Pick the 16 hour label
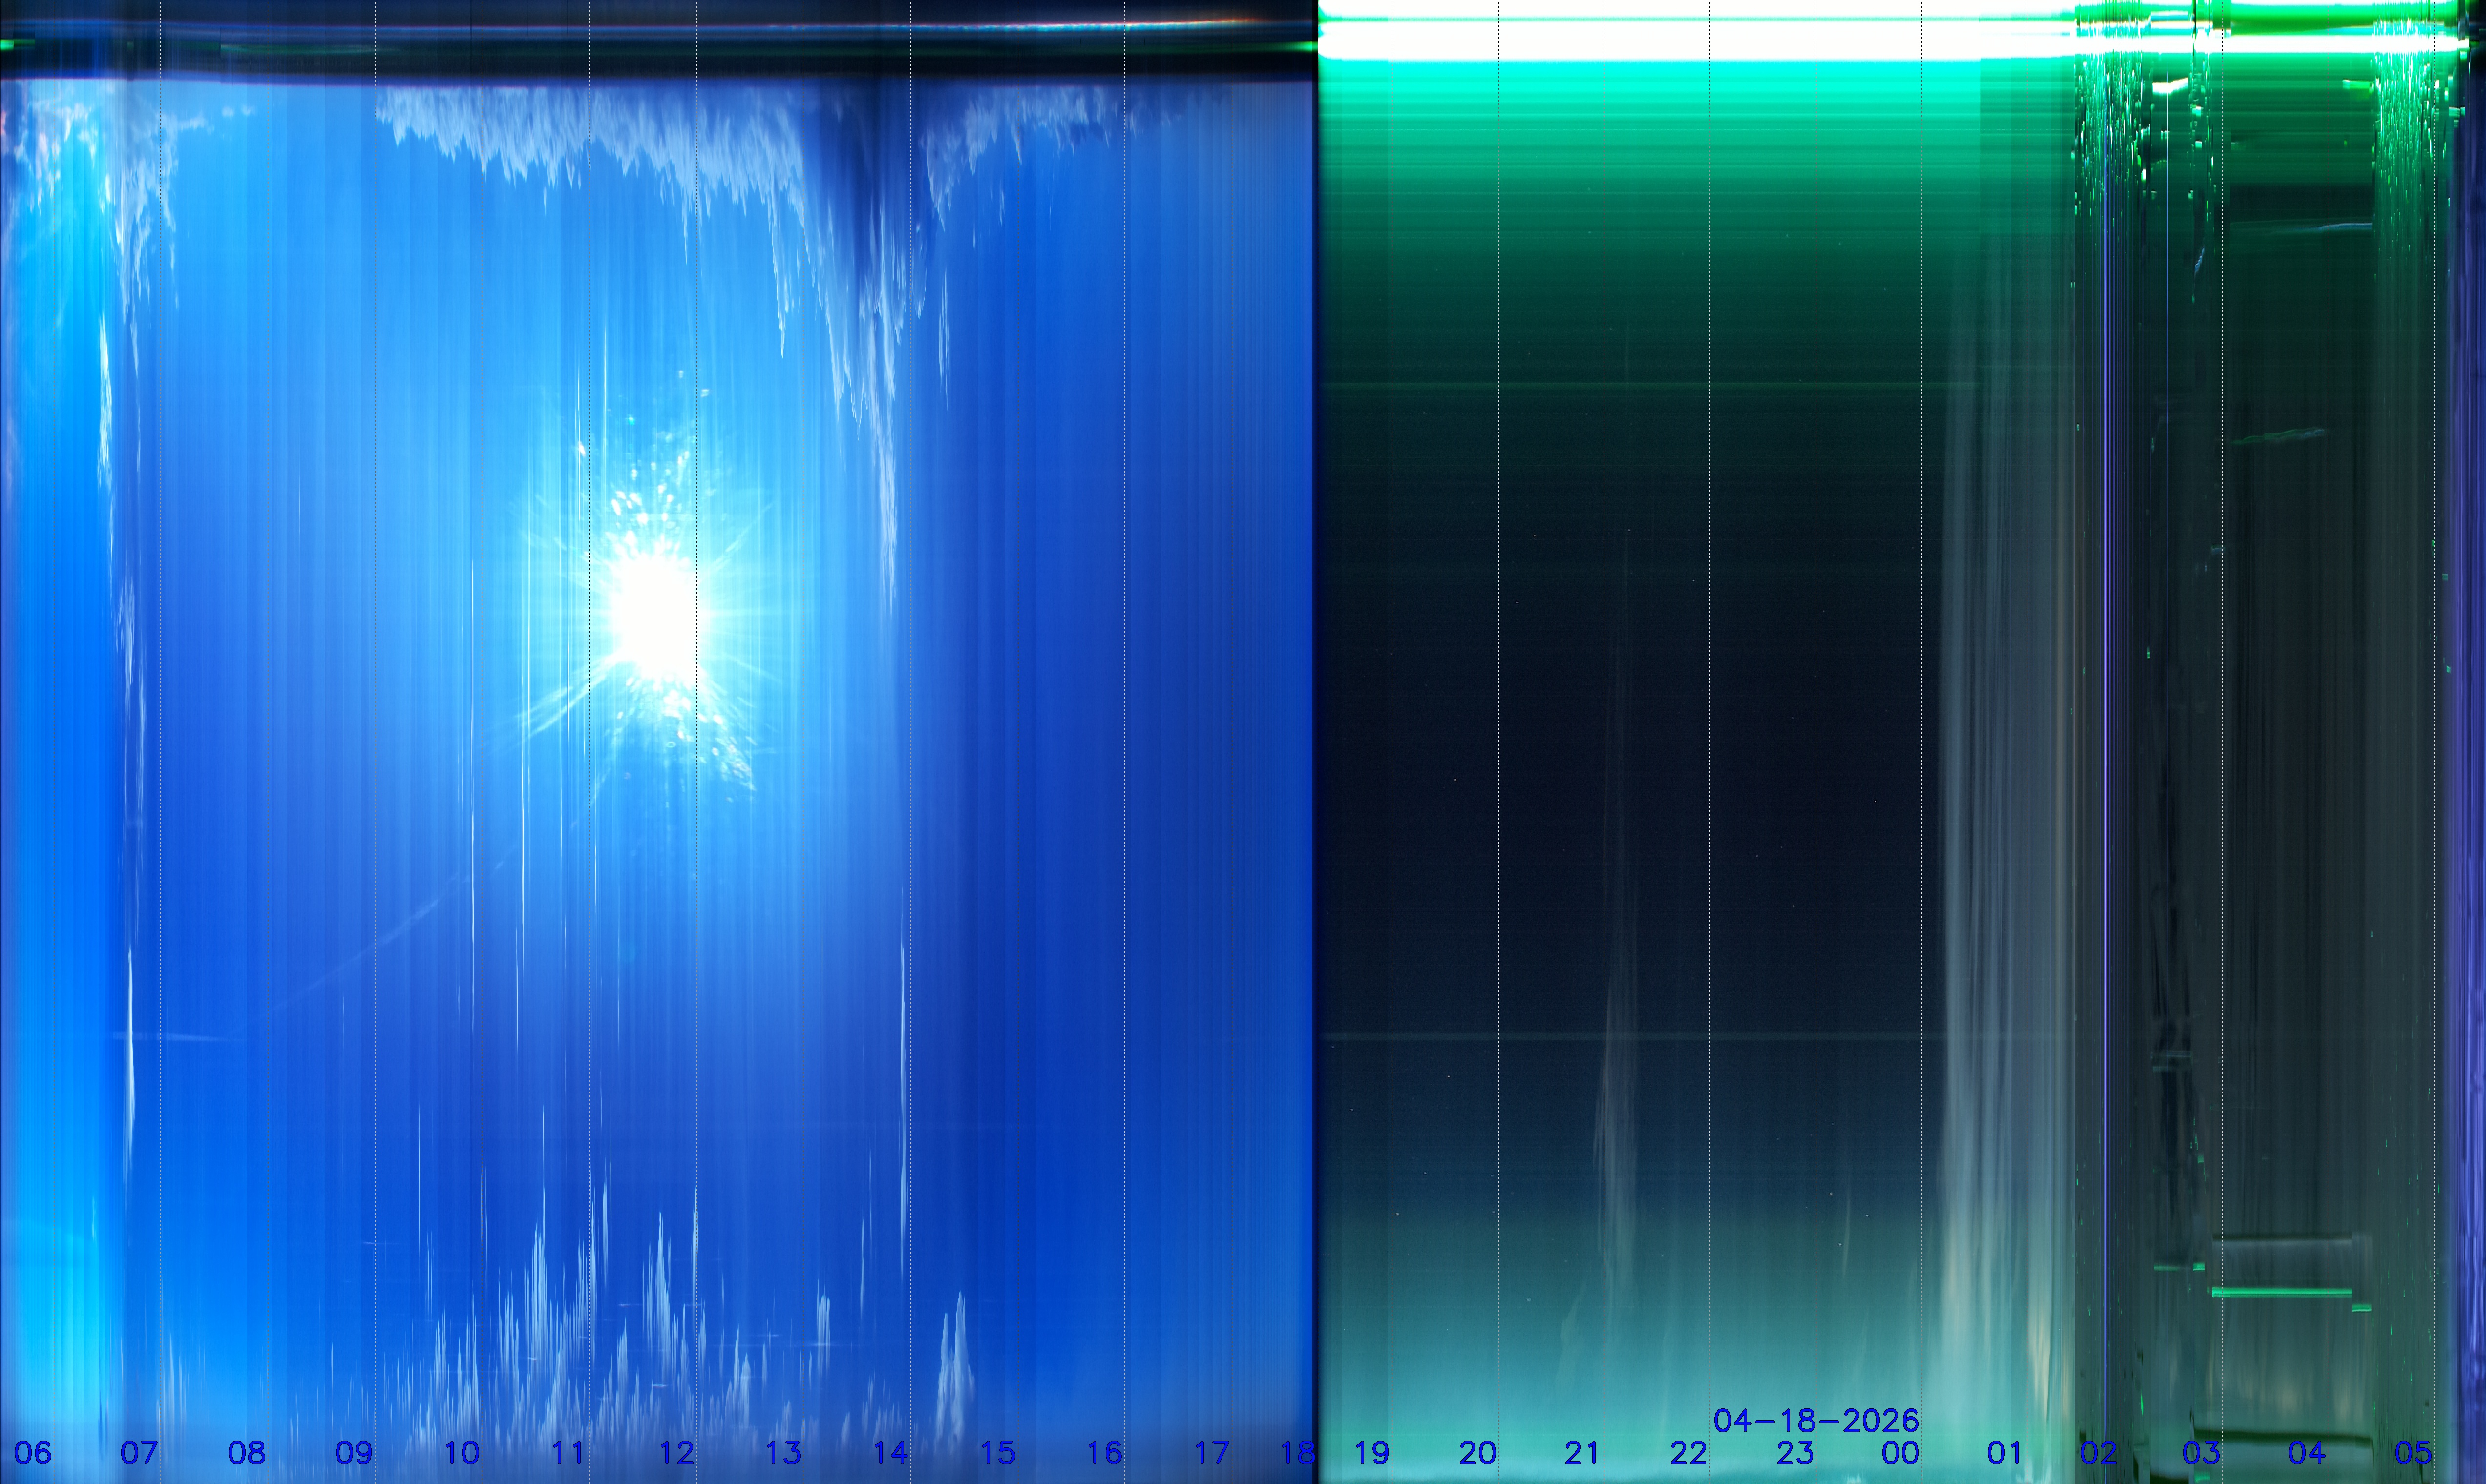 1104,1453
